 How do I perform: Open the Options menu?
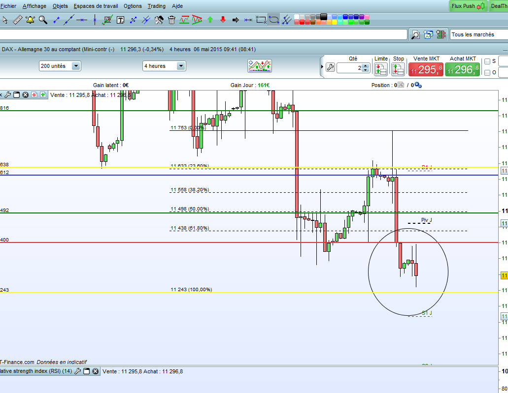coord(133,6)
